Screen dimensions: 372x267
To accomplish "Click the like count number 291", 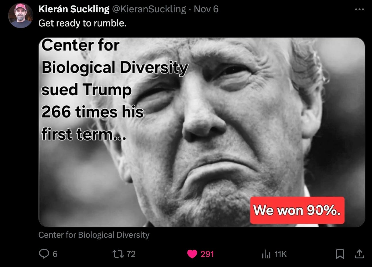I will (207, 254).
